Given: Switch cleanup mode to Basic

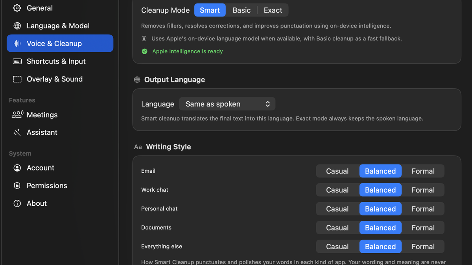Looking at the screenshot, I should pyautogui.click(x=242, y=10).
